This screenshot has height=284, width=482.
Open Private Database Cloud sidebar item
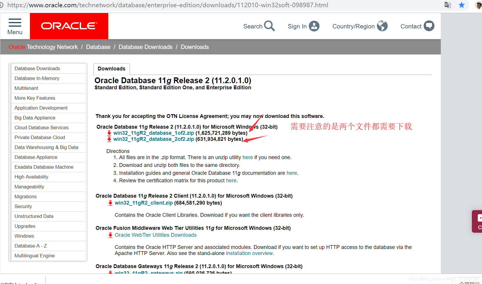point(48,138)
